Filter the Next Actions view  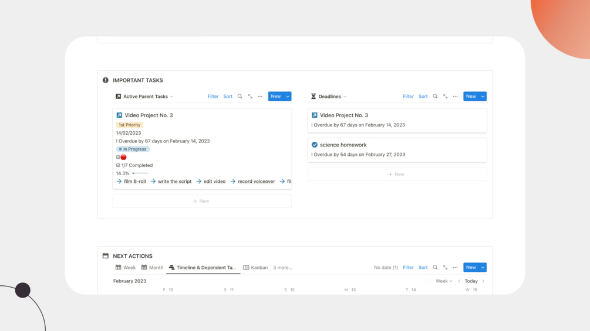click(408, 268)
